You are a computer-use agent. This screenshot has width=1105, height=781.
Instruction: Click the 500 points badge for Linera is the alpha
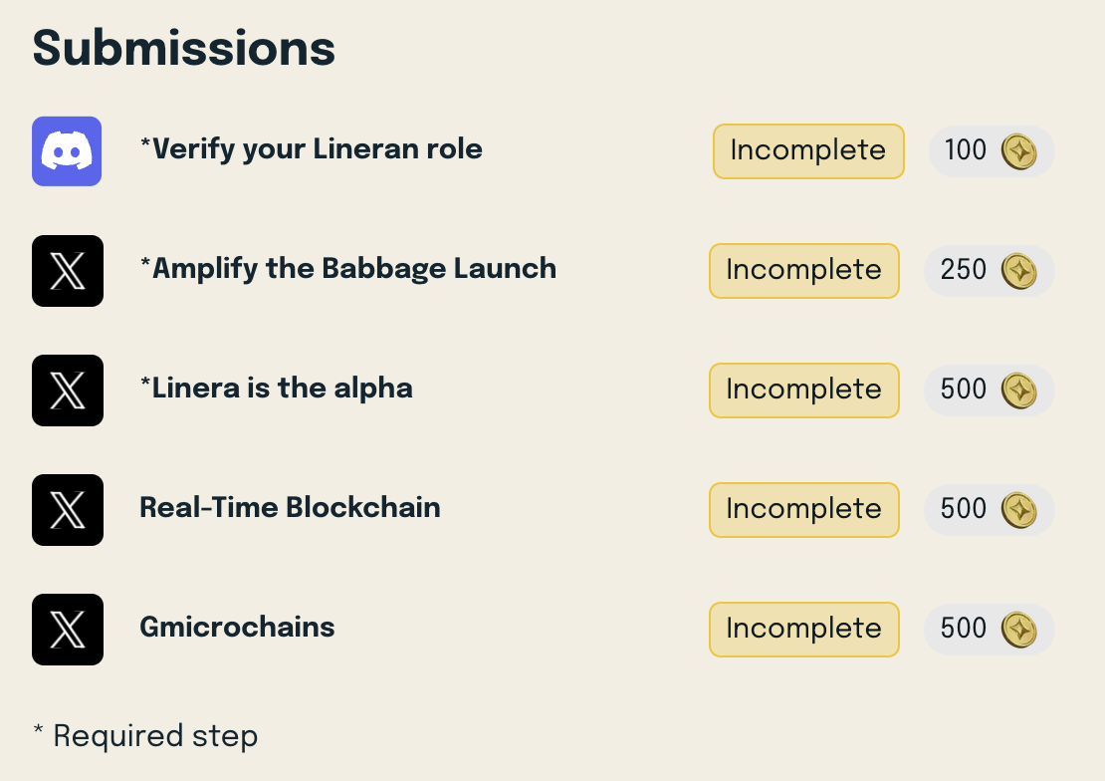tap(990, 390)
